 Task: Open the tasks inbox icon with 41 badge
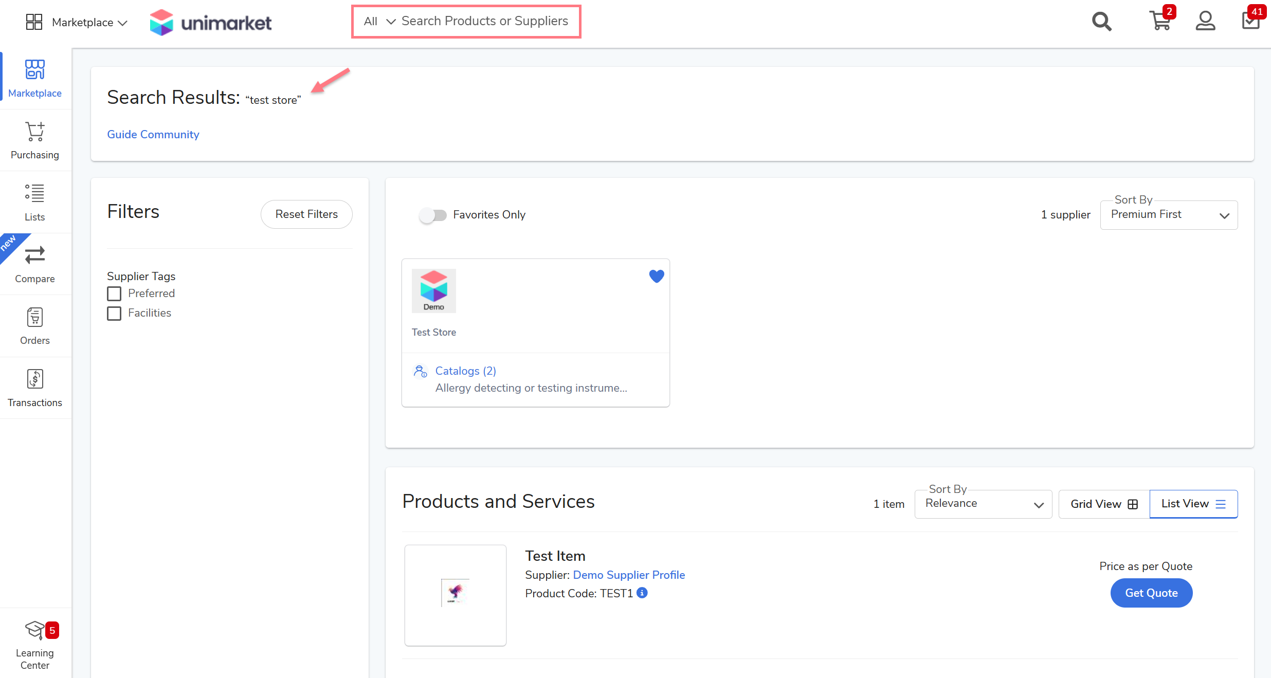coord(1250,21)
